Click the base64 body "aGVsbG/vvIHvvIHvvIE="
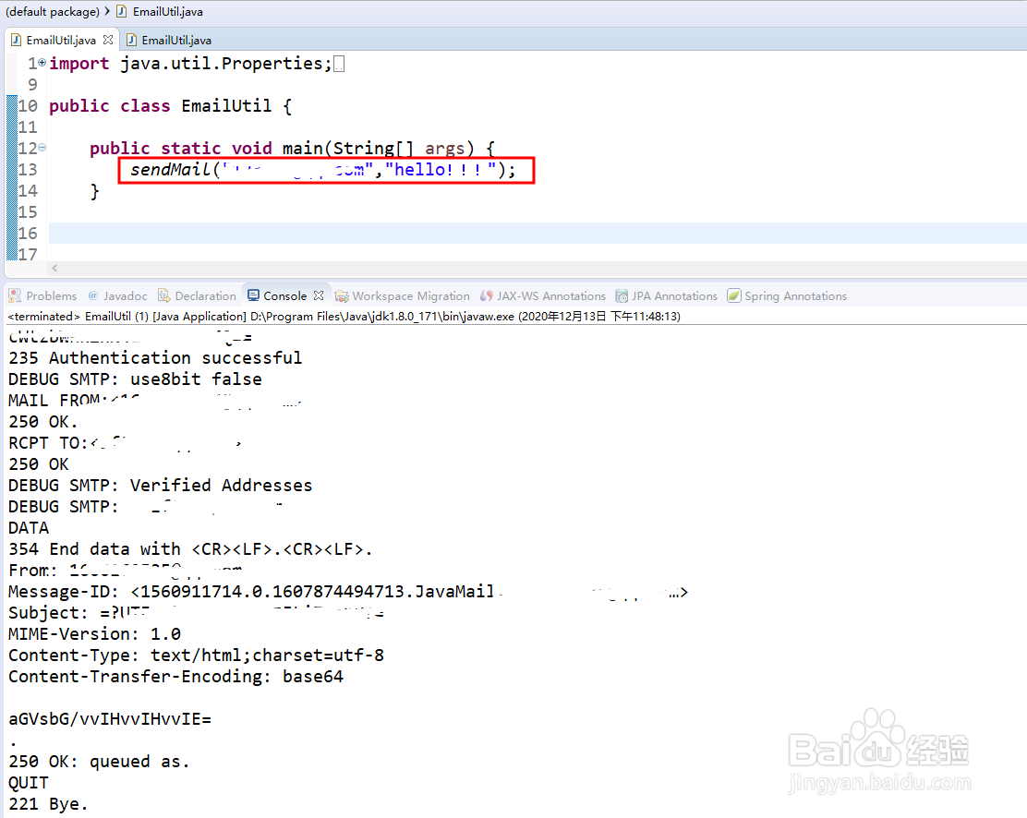1027x818 pixels. (110, 719)
